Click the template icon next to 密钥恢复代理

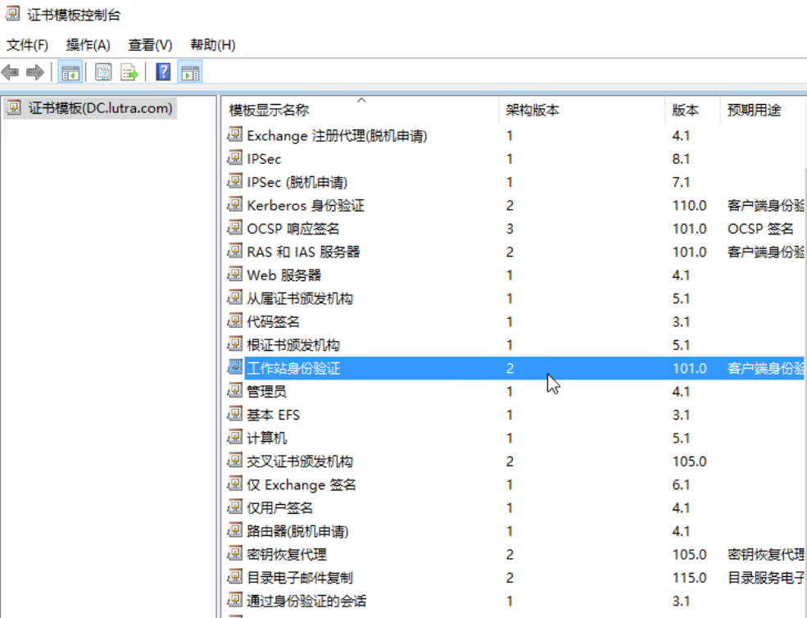pyautogui.click(x=234, y=553)
